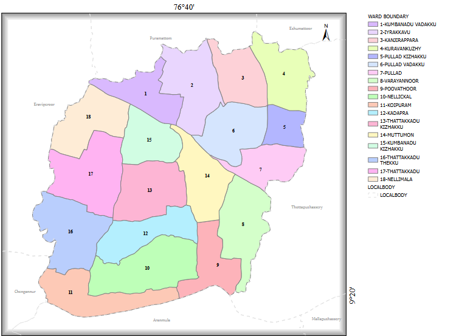462x336 pixels.
Task: Select legend entry 6-PULLAD VADAKKU
Action: [x=402, y=64]
